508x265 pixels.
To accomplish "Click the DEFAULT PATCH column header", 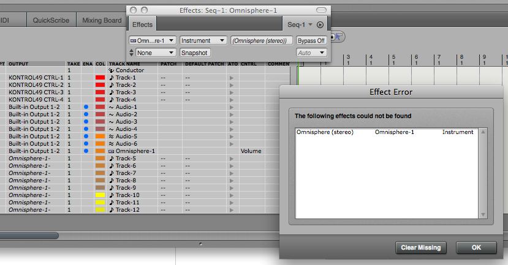I will [205, 64].
